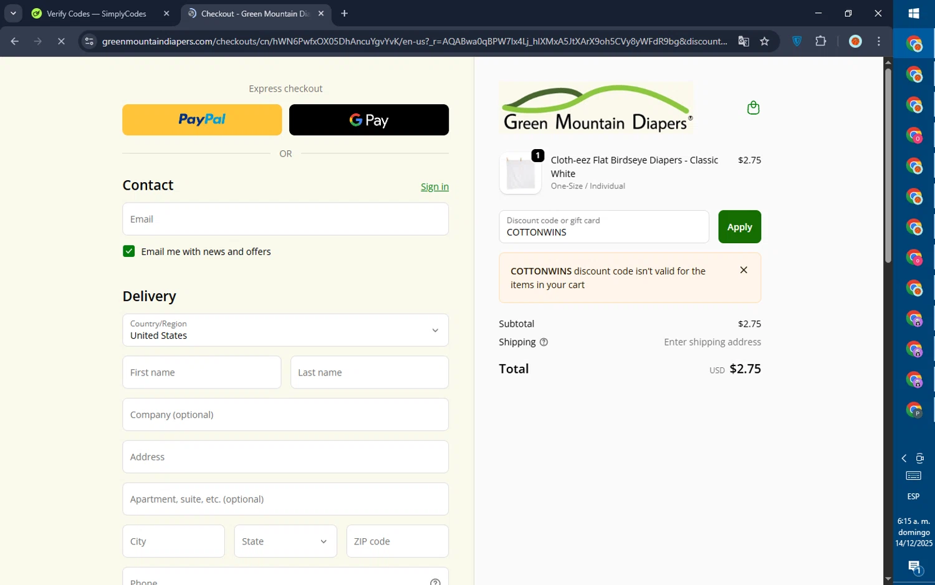Click the Phone help question icon
The image size is (935, 585).
click(x=435, y=581)
